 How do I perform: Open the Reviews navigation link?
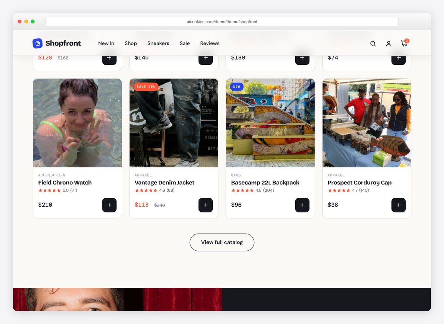click(x=210, y=43)
